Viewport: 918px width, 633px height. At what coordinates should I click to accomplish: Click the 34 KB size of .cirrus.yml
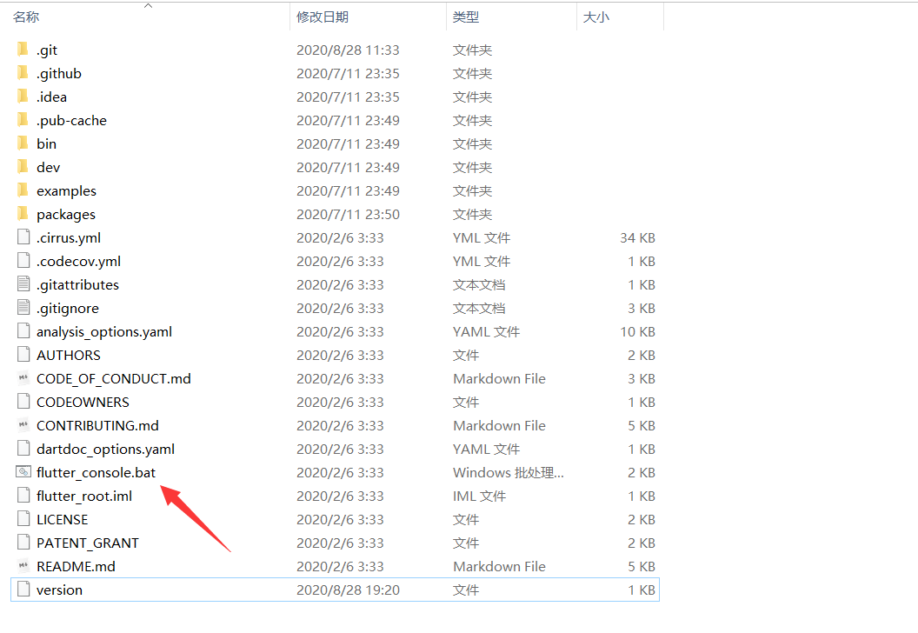point(637,237)
